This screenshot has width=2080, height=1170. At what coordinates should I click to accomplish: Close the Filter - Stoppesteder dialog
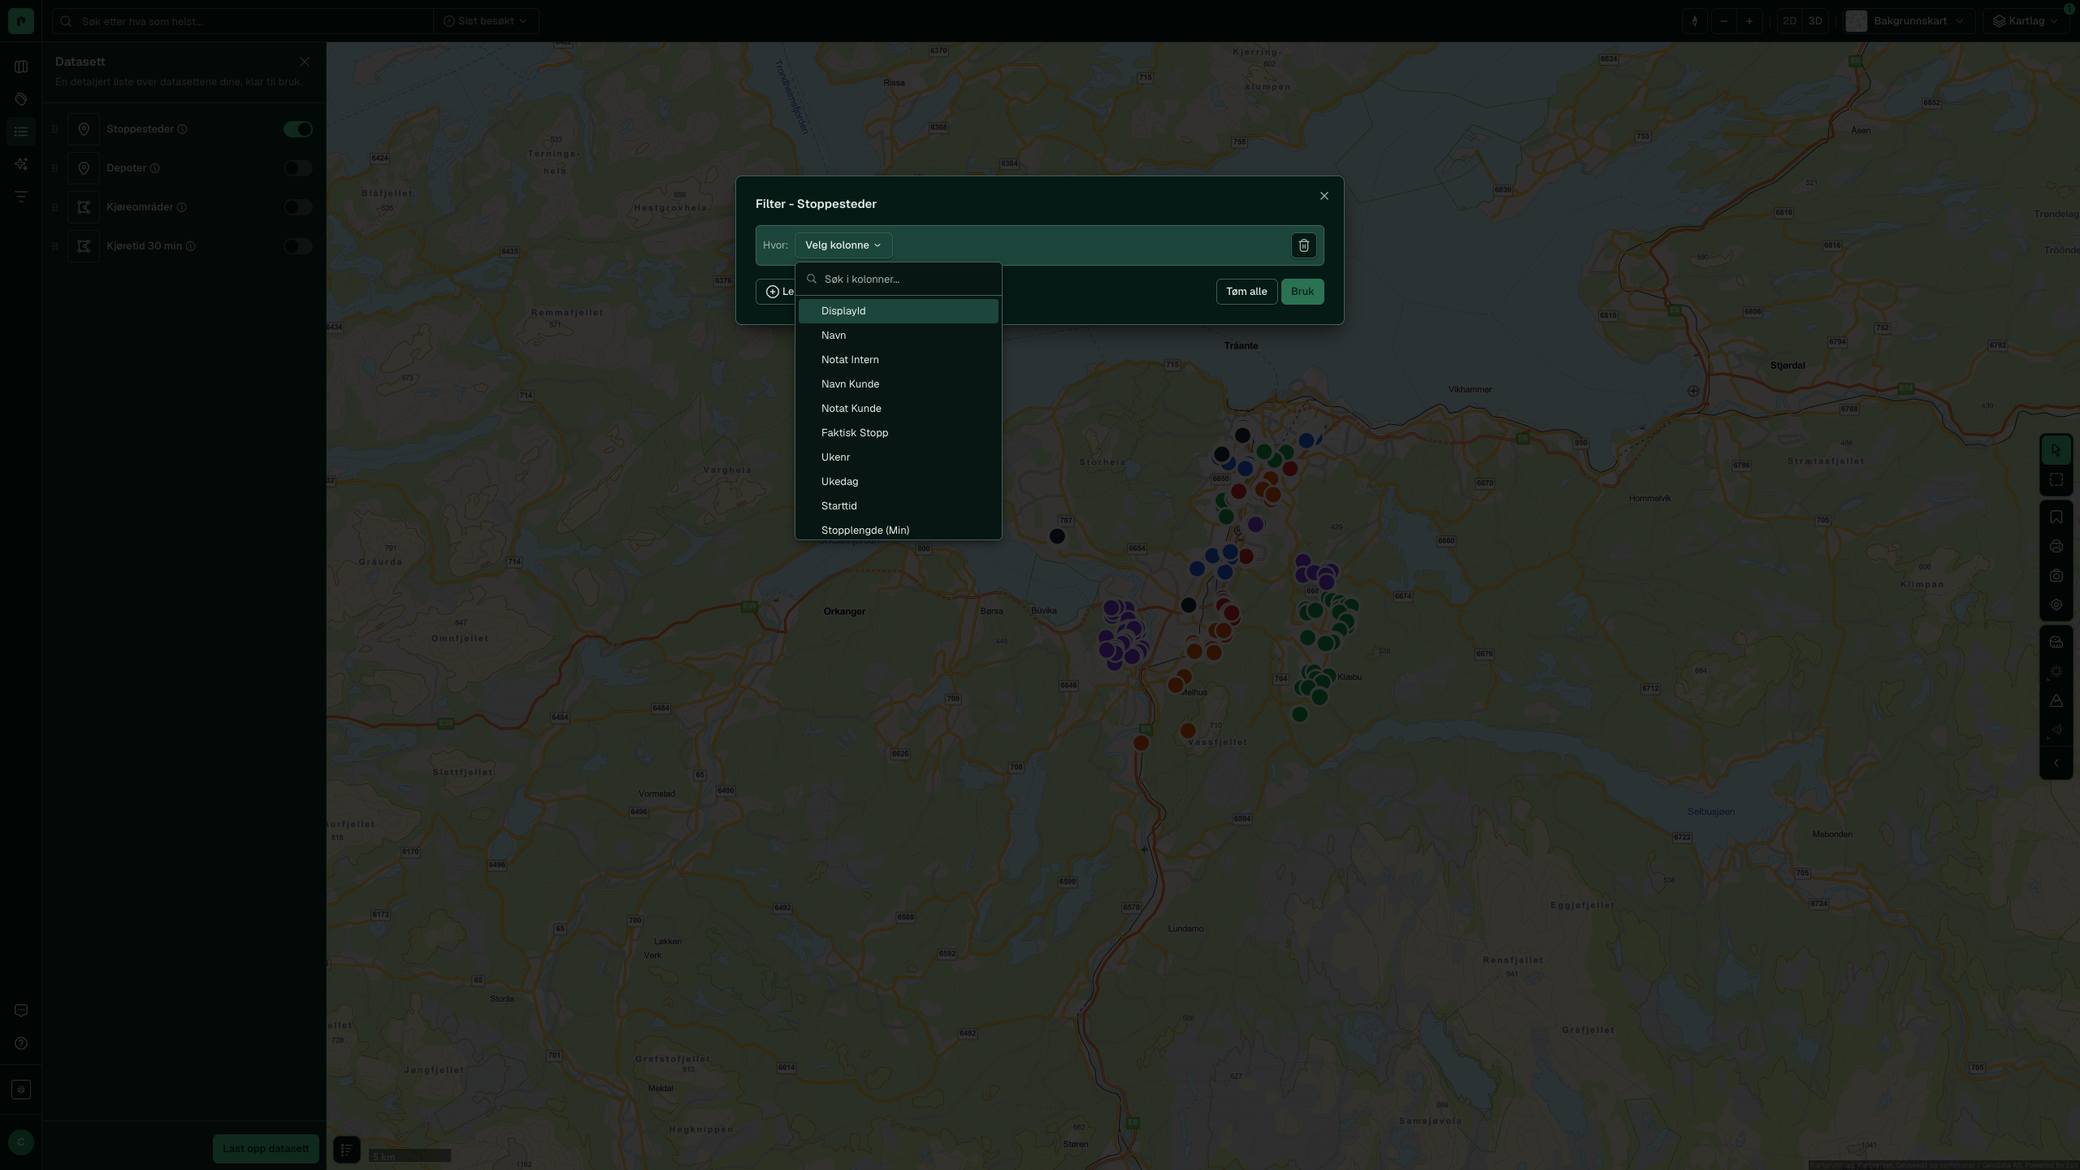[x=1324, y=196]
